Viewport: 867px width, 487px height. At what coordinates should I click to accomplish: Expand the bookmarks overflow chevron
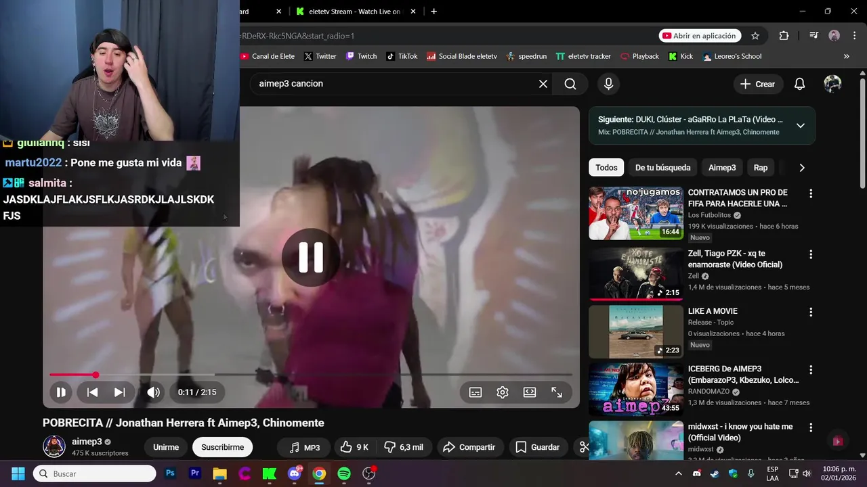(846, 56)
